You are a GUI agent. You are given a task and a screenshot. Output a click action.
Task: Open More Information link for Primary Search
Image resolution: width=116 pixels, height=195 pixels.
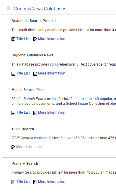pyautogui.click(x=52, y=182)
